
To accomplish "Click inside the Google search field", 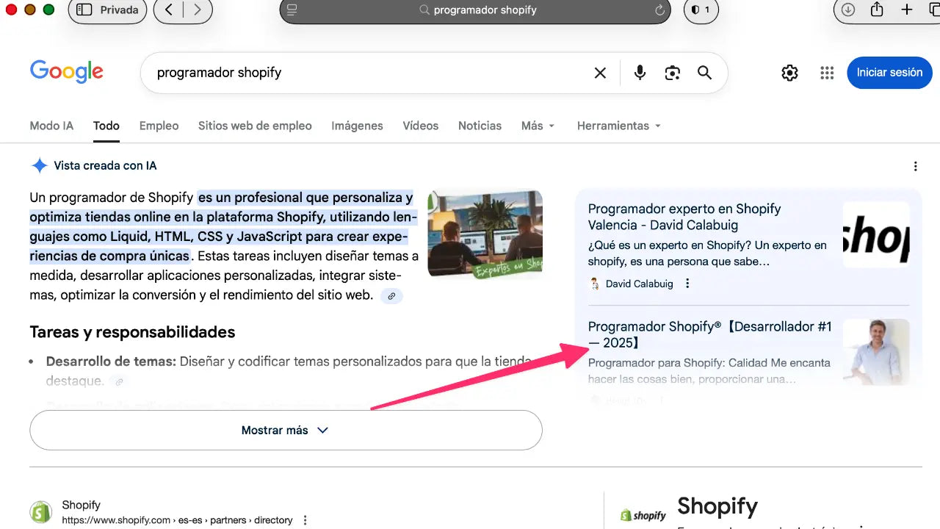I will [367, 73].
